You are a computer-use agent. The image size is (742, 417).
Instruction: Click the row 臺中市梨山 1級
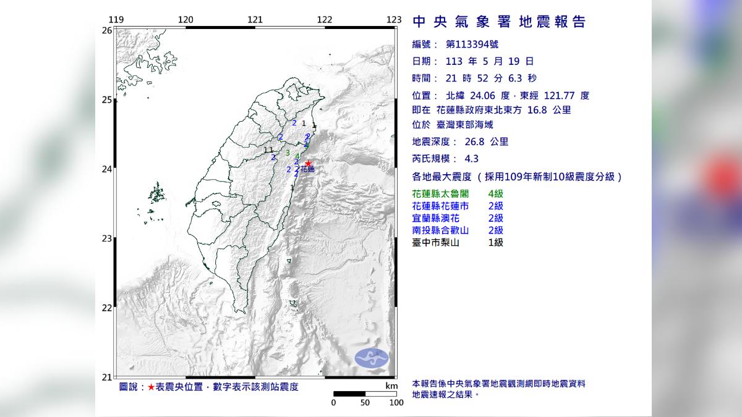[x=458, y=243]
